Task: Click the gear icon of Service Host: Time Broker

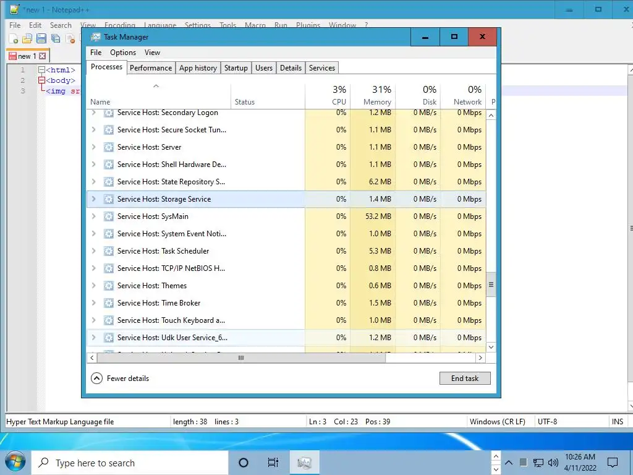Action: click(108, 303)
